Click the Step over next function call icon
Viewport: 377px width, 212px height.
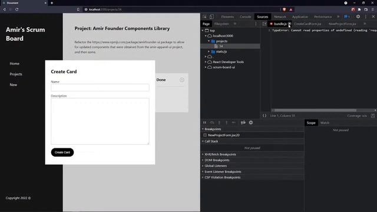(212, 122)
